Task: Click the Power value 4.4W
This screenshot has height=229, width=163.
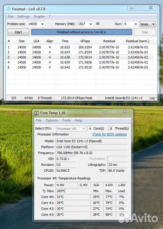Action: pyautogui.click(x=66, y=185)
